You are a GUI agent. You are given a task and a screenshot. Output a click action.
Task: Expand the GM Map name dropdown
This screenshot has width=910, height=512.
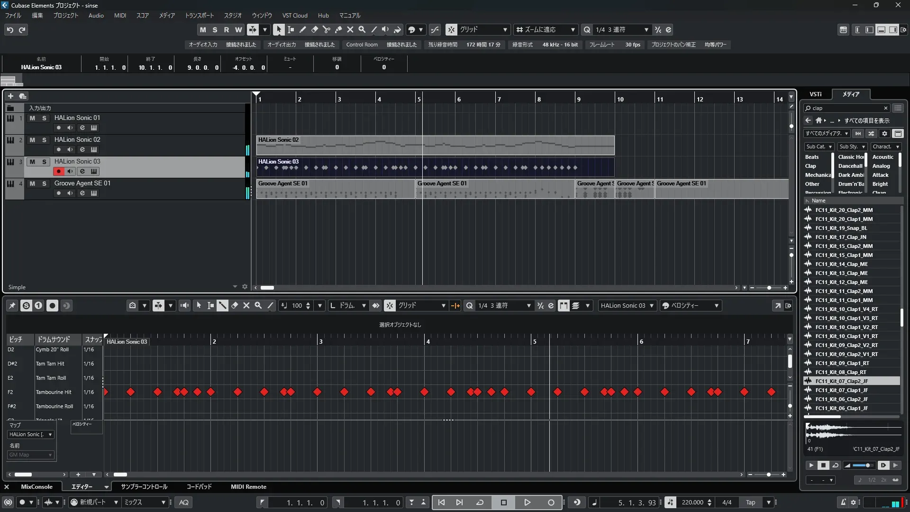click(x=31, y=455)
